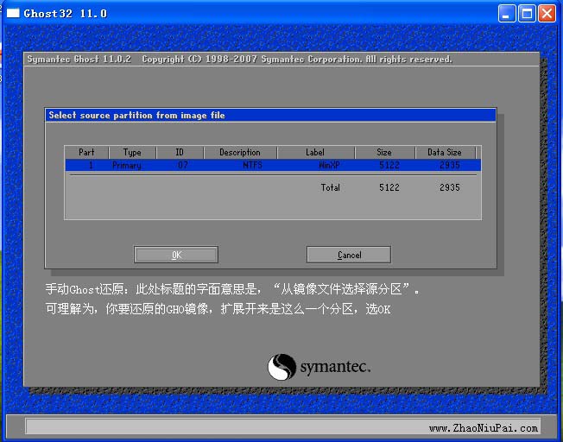Screen dimensions: 563x442
Task: Click the Primary type cell
Action: 127,165
